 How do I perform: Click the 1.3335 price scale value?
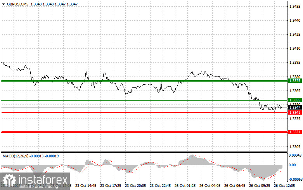(295, 119)
